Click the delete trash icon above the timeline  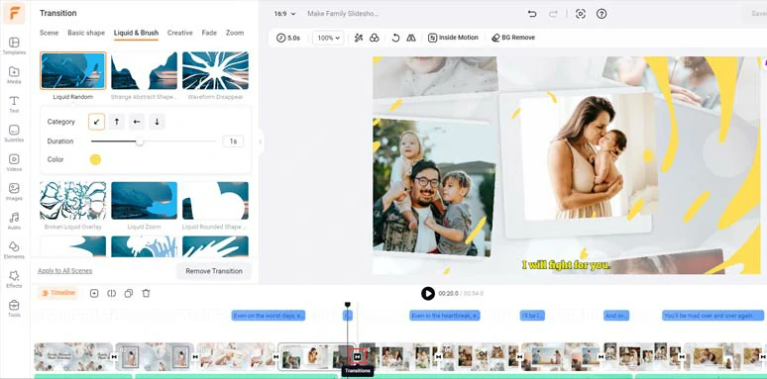(146, 293)
